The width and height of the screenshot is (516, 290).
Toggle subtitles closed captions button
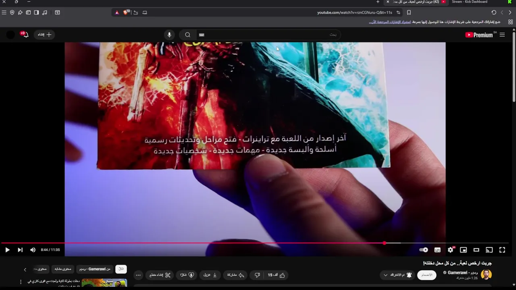(437, 250)
